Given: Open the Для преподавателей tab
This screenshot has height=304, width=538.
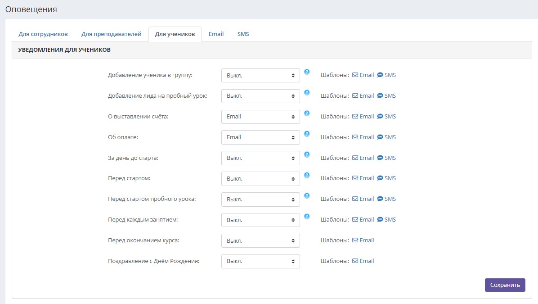Looking at the screenshot, I should (112, 34).
